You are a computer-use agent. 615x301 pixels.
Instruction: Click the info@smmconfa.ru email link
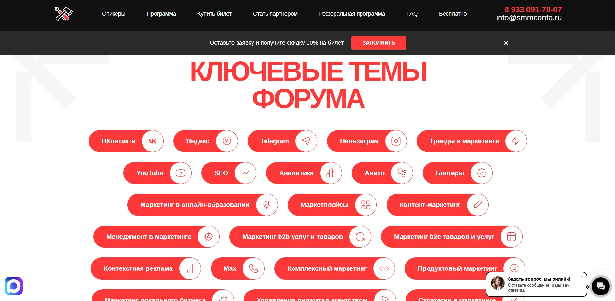click(x=529, y=18)
